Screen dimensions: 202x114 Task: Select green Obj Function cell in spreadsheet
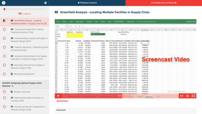pos(98,34)
